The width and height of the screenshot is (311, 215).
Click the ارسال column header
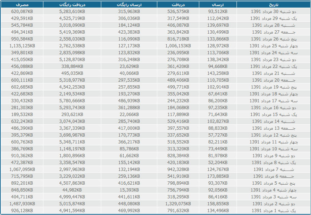pos(218,4)
